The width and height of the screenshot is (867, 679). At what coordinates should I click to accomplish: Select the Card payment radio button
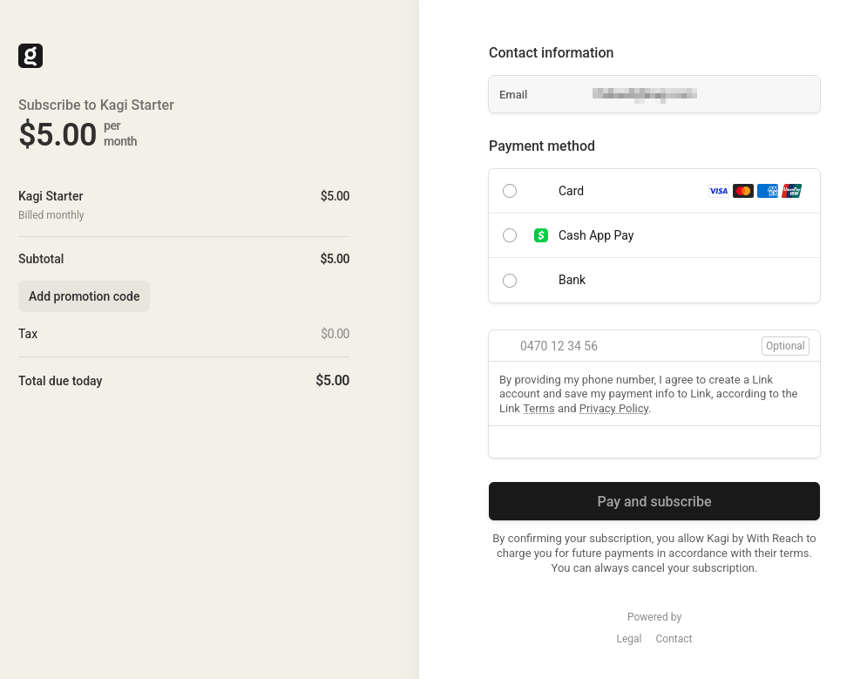pyautogui.click(x=510, y=191)
